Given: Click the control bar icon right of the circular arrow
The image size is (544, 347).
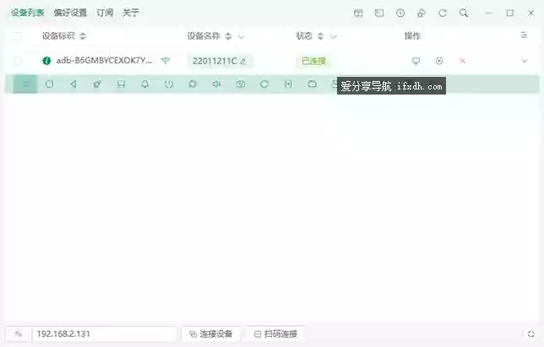Looking at the screenshot, I should tap(288, 84).
